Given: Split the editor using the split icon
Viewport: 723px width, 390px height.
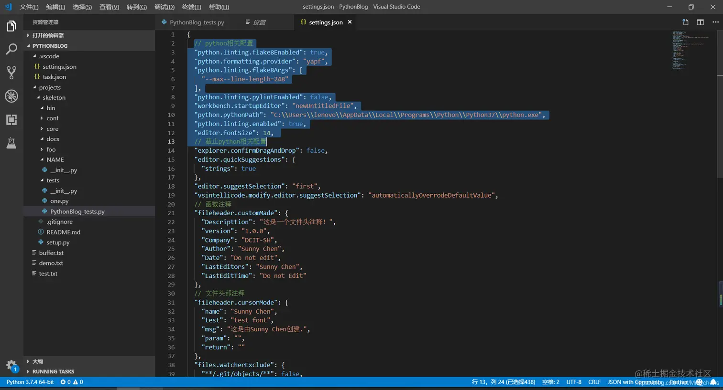Looking at the screenshot, I should [701, 22].
